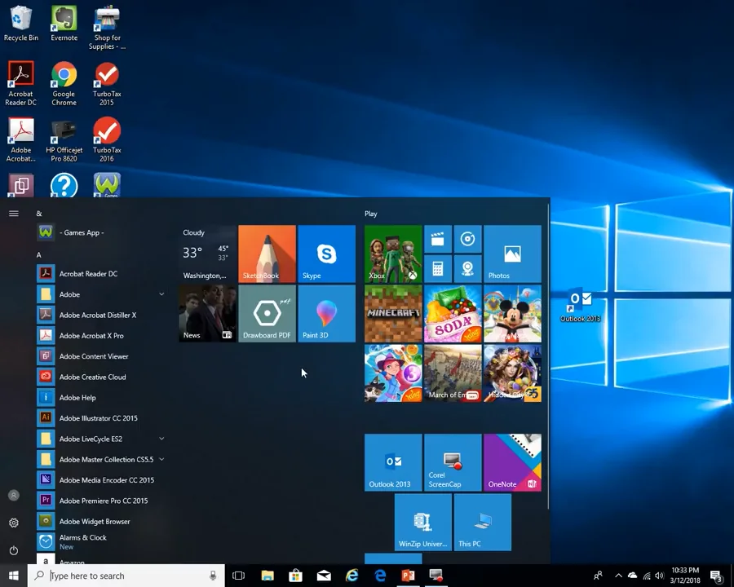The height and width of the screenshot is (587, 734).
Task: Open File Explorer from taskbar
Action: click(268, 576)
